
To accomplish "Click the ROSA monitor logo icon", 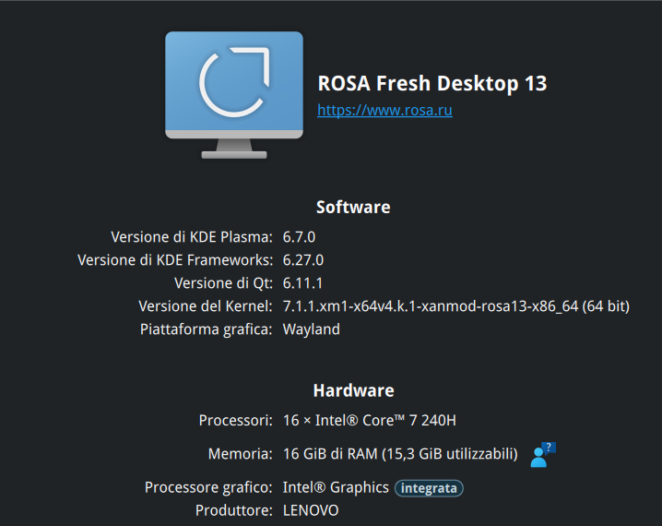I will pos(234,95).
